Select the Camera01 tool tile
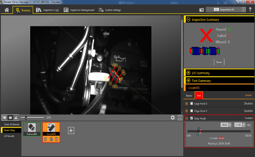The image size is (255, 157). tap(32, 129)
